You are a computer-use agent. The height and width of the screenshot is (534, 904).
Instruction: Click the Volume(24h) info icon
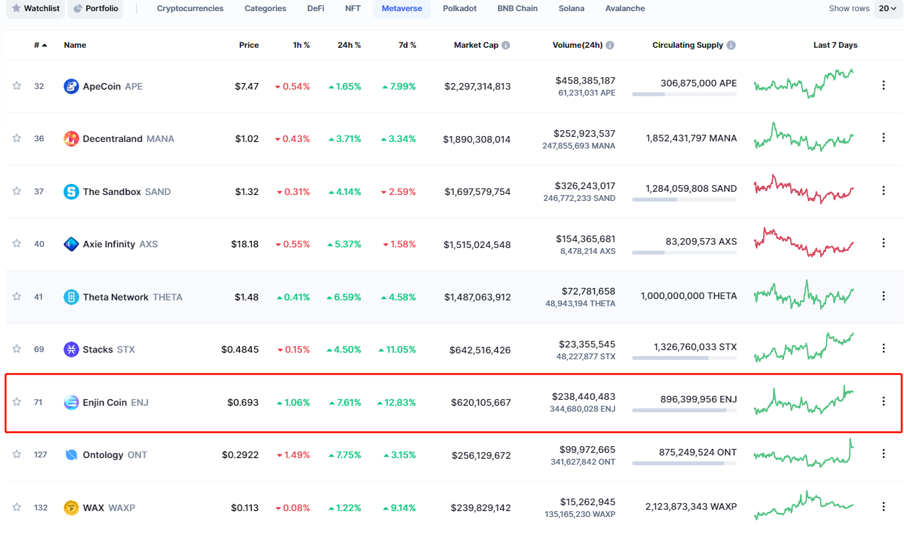610,45
